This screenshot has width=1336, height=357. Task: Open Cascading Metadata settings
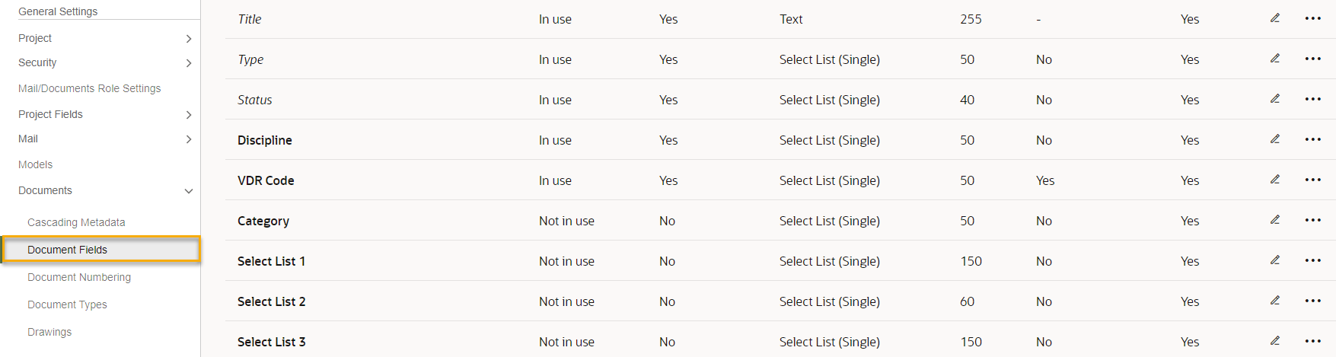point(76,222)
